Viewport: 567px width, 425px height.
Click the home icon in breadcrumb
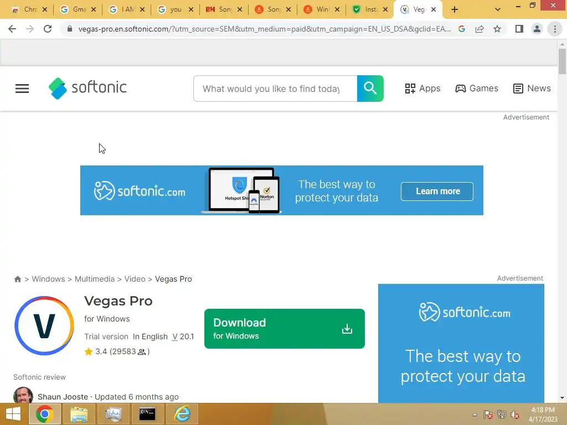[x=17, y=279]
